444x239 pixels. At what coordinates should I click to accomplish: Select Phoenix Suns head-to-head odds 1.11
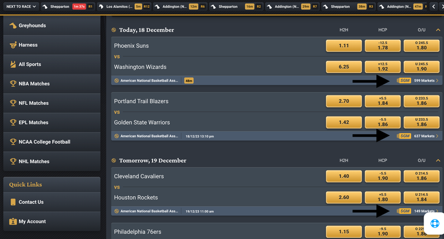pyautogui.click(x=344, y=45)
